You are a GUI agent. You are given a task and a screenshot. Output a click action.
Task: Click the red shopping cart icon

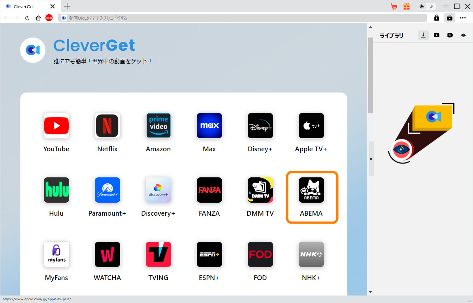(394, 6)
